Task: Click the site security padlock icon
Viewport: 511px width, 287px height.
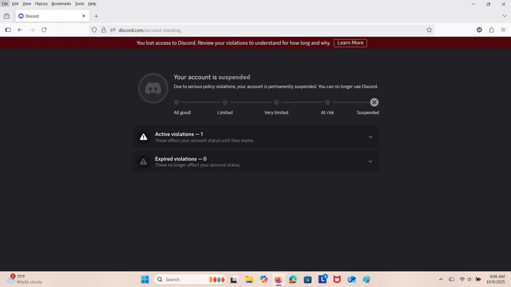Action: pos(104,30)
